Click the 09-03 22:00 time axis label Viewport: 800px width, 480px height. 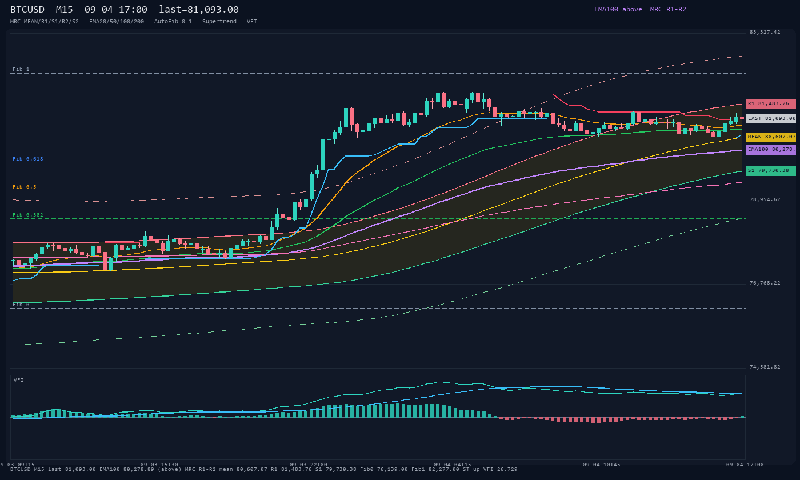click(x=309, y=465)
